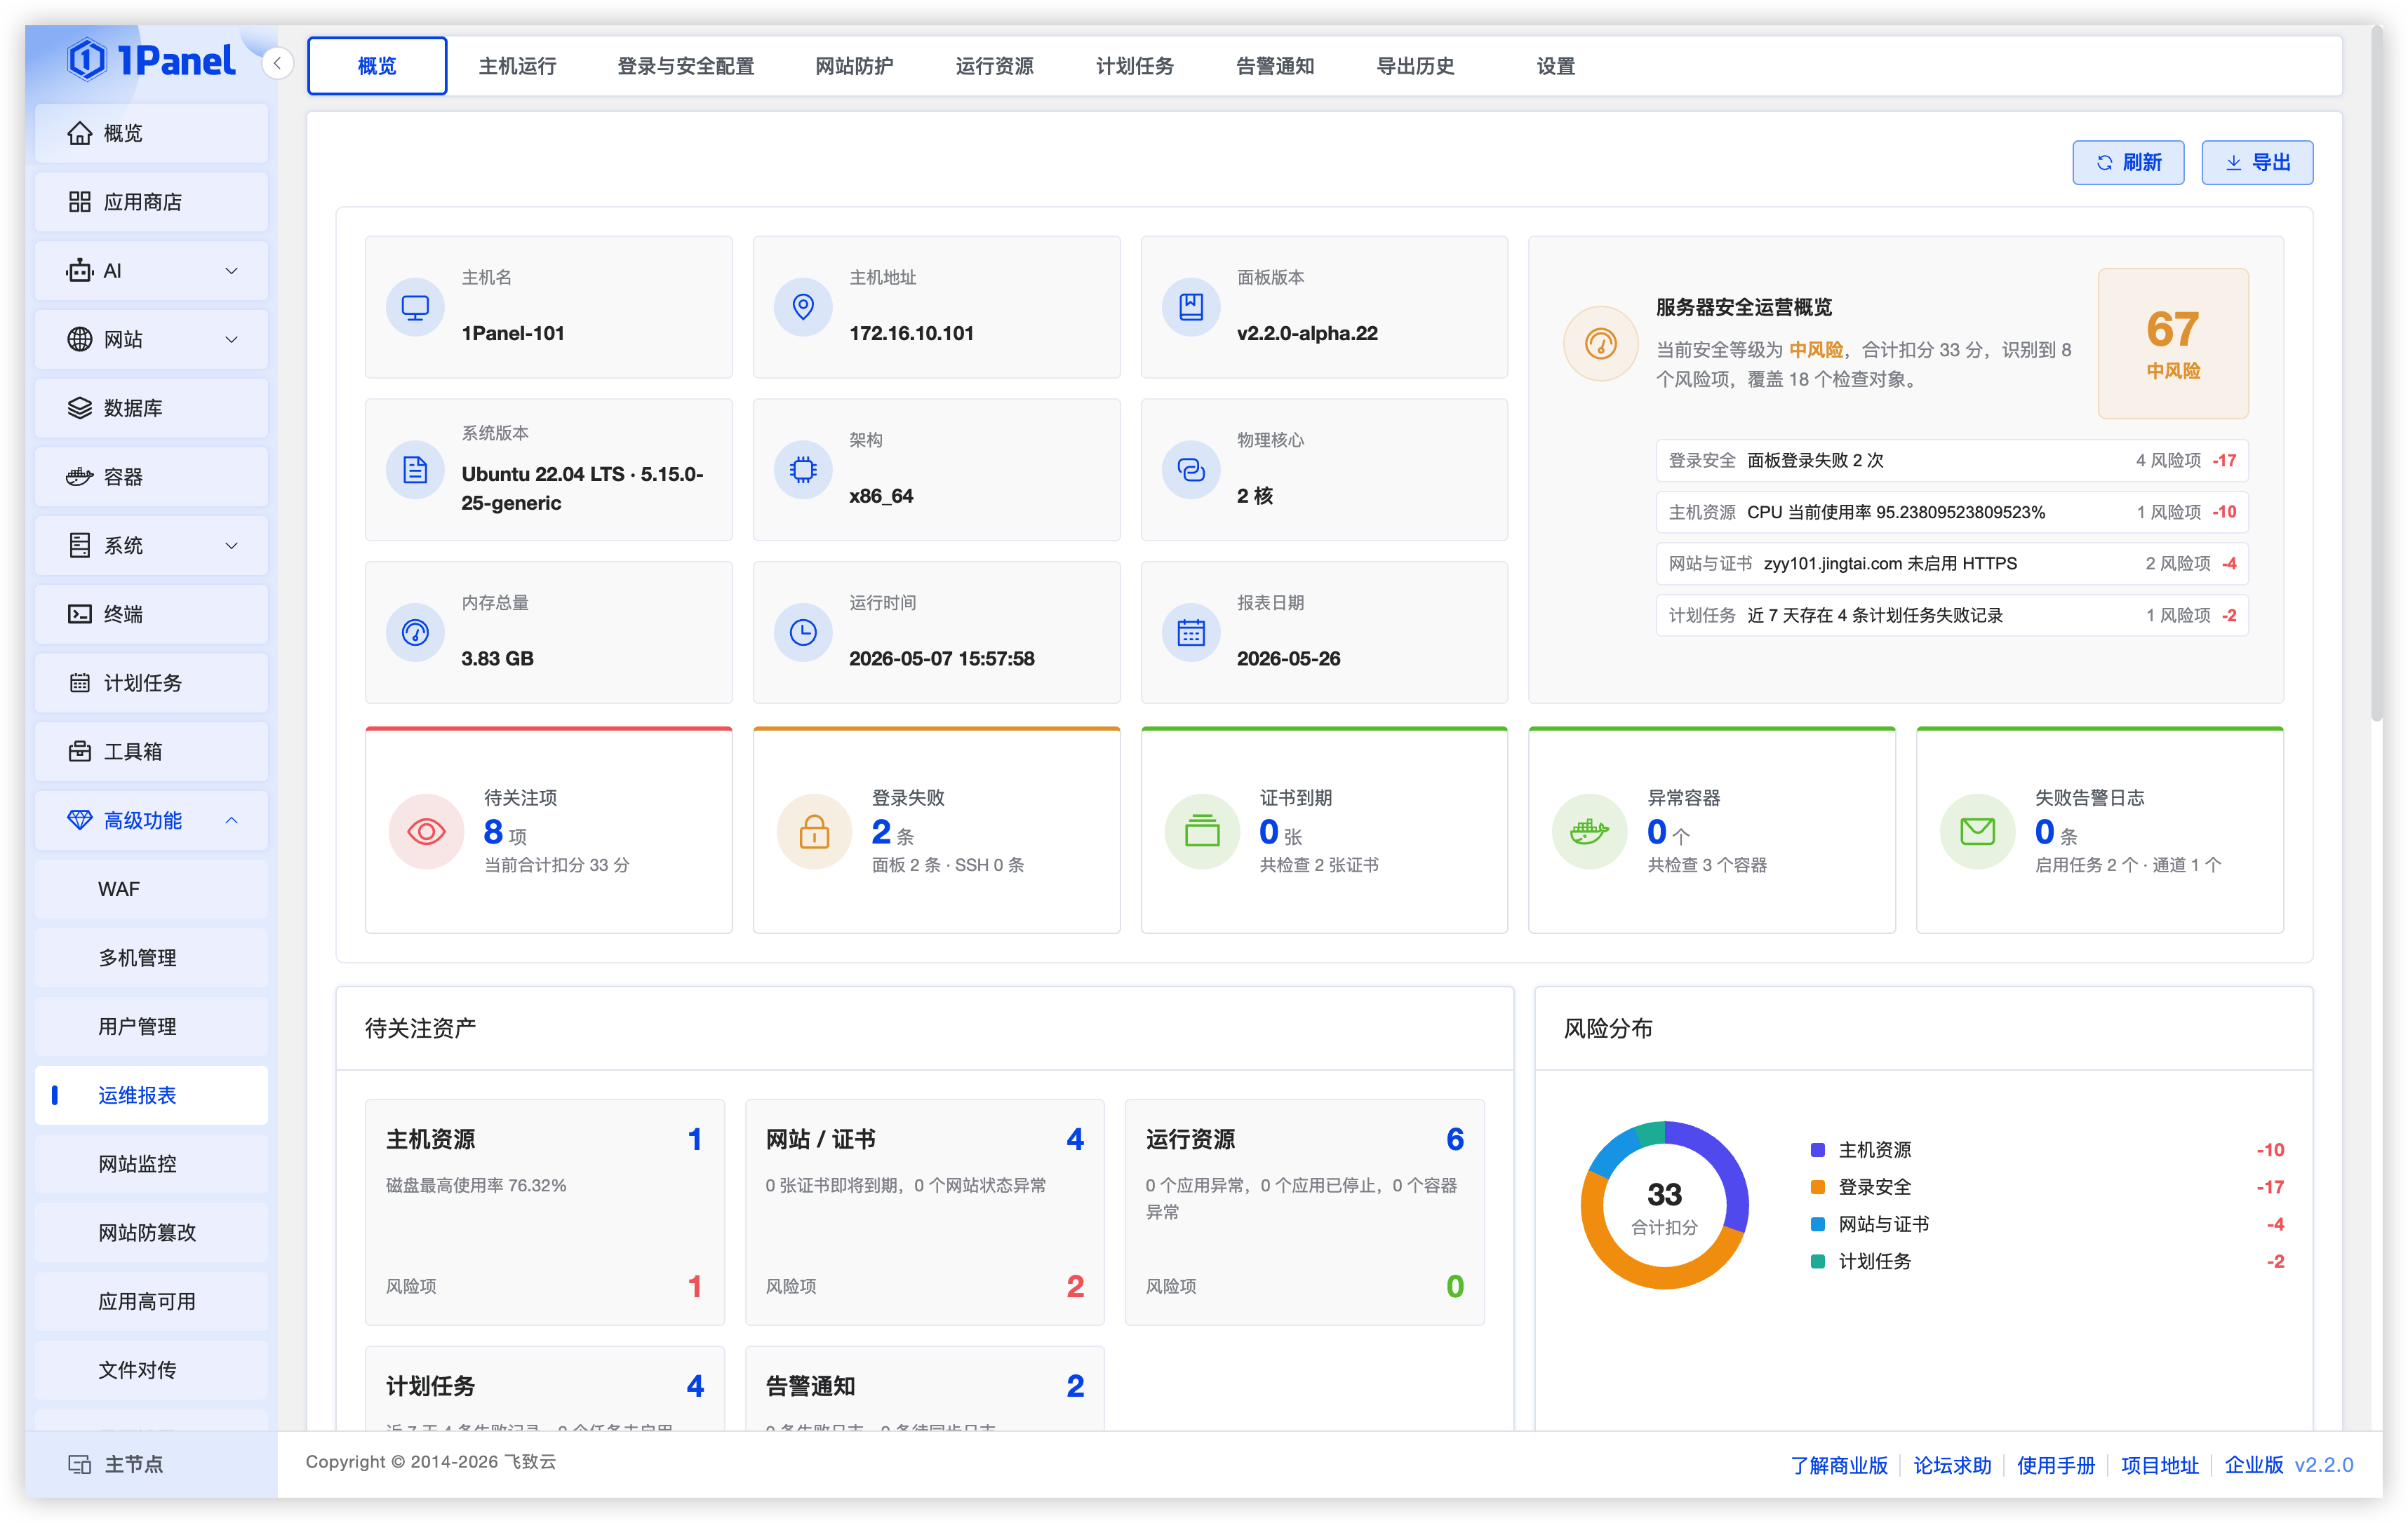Screen dimensions: 2408x1523
Task: Click the 刷新 button
Action: [2128, 163]
